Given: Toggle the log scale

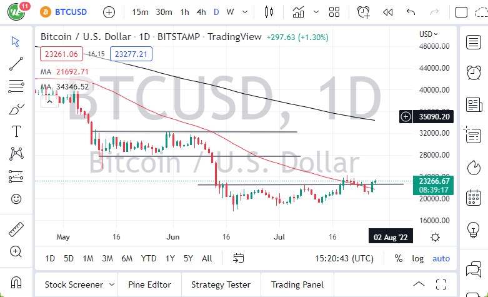Looking at the screenshot, I should [417, 258].
